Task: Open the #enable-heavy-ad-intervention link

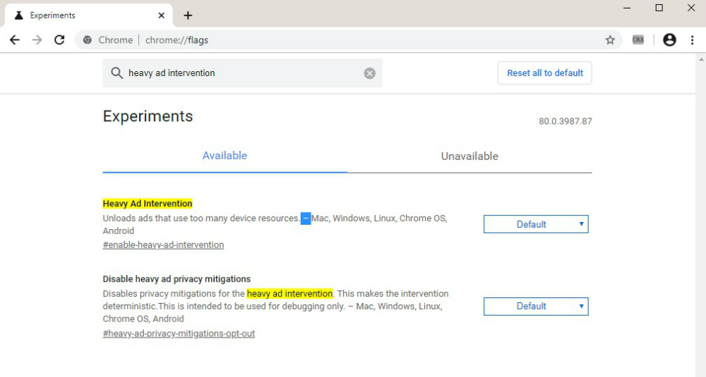Action: coord(163,245)
